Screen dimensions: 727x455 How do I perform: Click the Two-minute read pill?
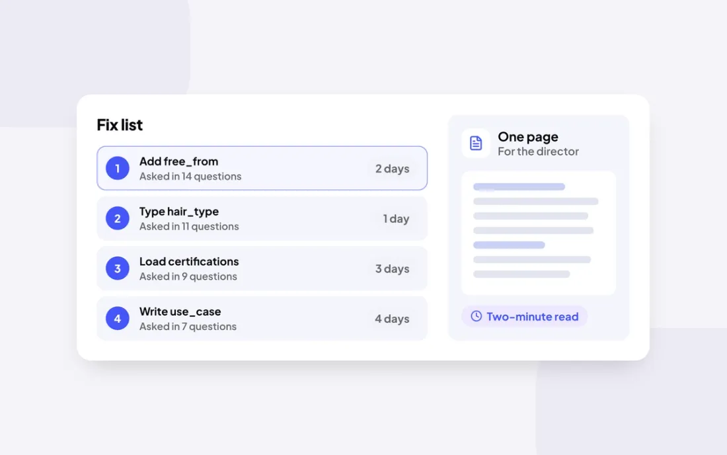click(x=524, y=316)
